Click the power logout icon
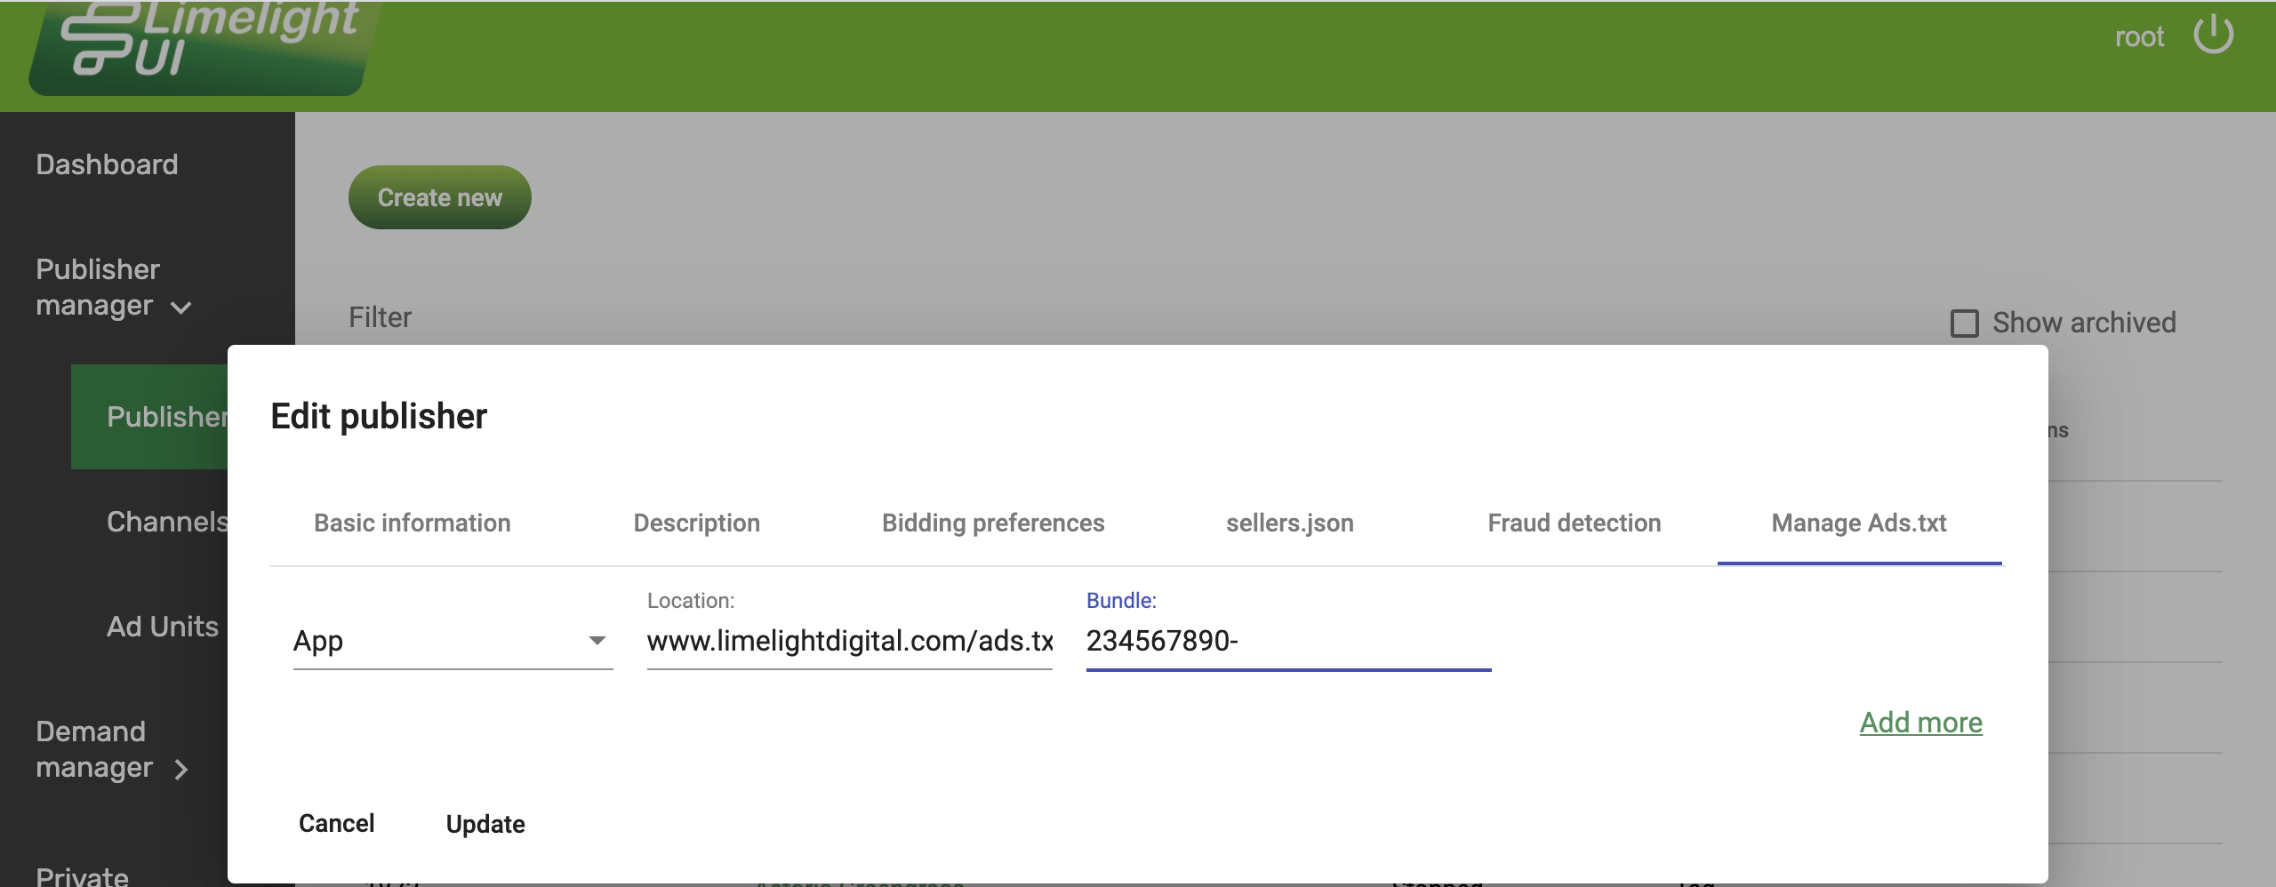2276x887 pixels. click(x=2212, y=36)
